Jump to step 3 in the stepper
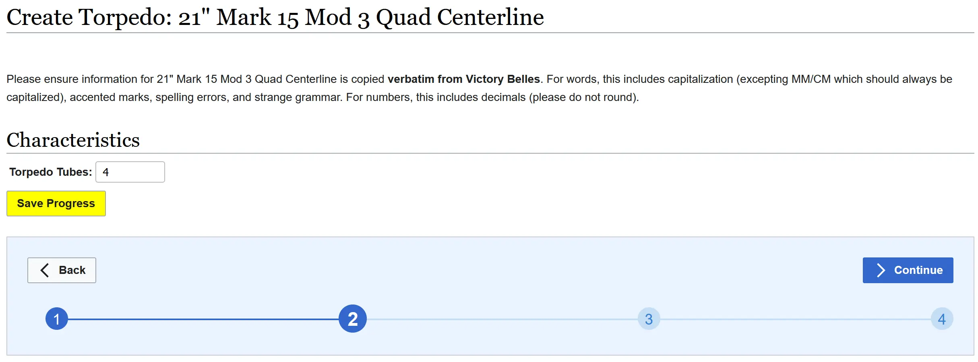 (x=649, y=319)
